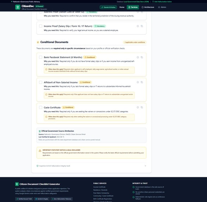The height and width of the screenshot is (202, 207).
Task: Open Residence / Domicile footer link
Action: tap(100, 190)
